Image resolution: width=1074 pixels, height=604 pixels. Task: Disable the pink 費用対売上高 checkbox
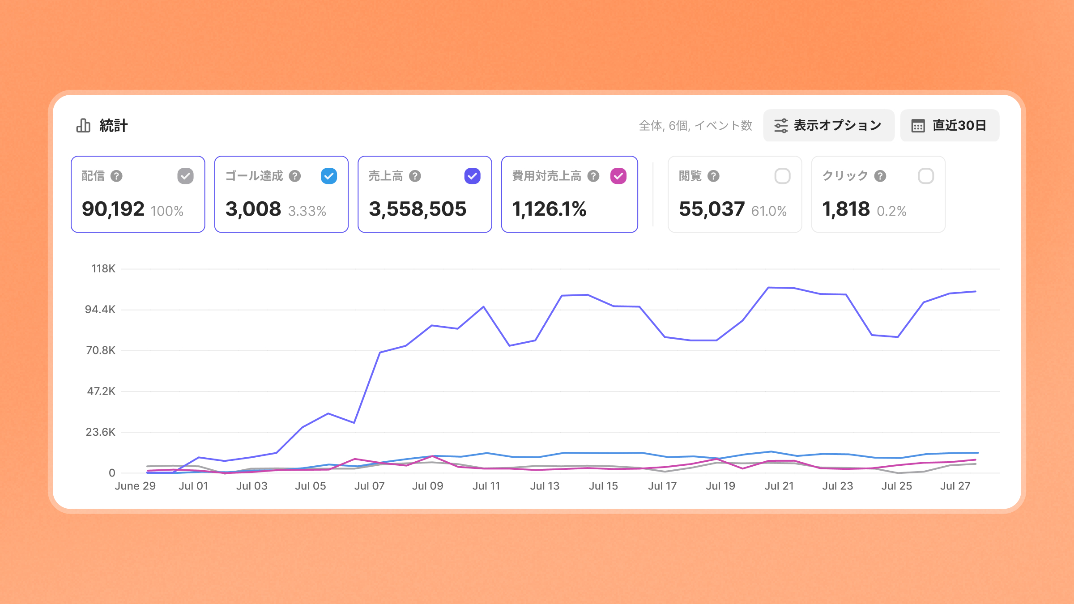618,176
